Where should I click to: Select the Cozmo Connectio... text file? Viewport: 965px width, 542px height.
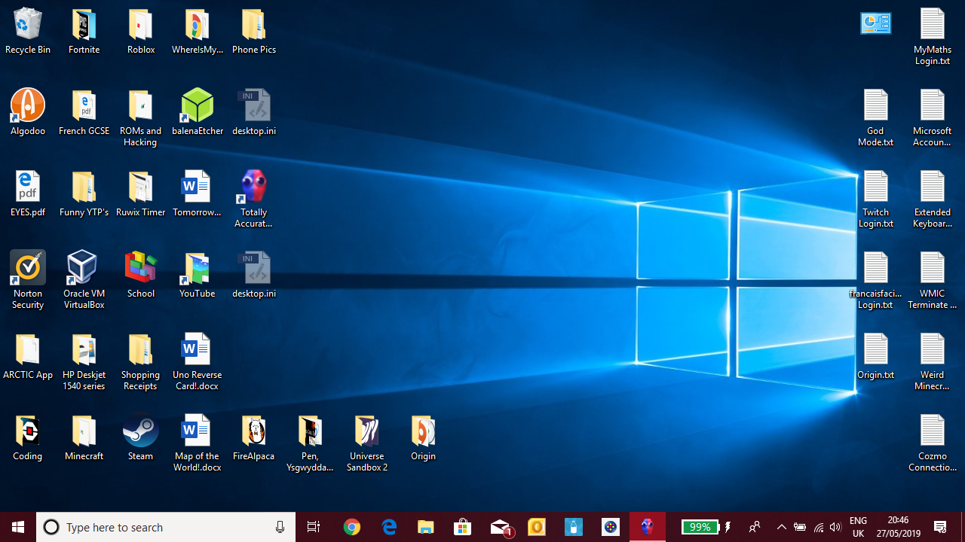933,443
